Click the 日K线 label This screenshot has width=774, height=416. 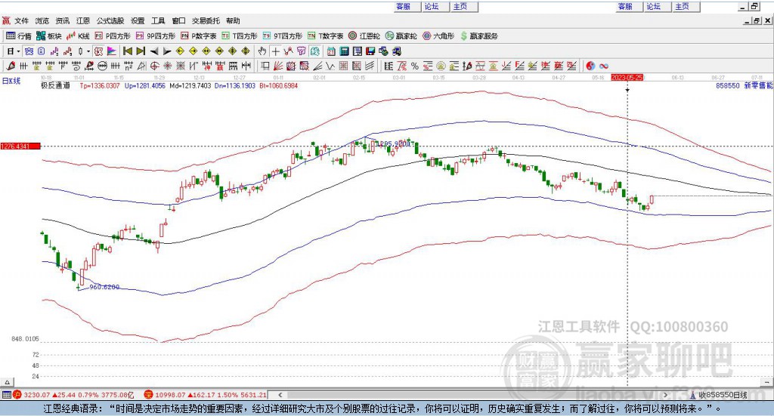(x=11, y=82)
